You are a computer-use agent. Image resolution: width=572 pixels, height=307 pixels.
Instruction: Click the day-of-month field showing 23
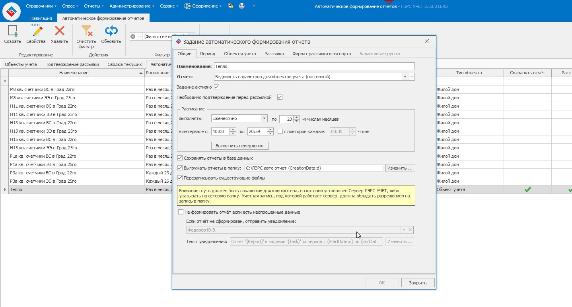tap(286, 119)
